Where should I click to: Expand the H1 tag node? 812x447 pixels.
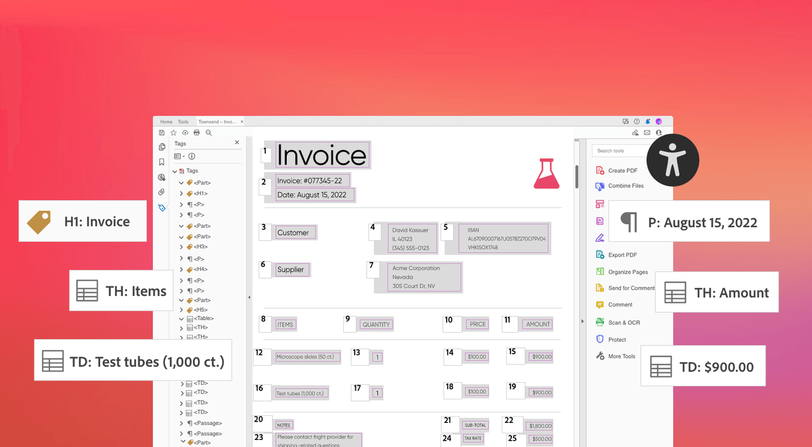pos(181,194)
